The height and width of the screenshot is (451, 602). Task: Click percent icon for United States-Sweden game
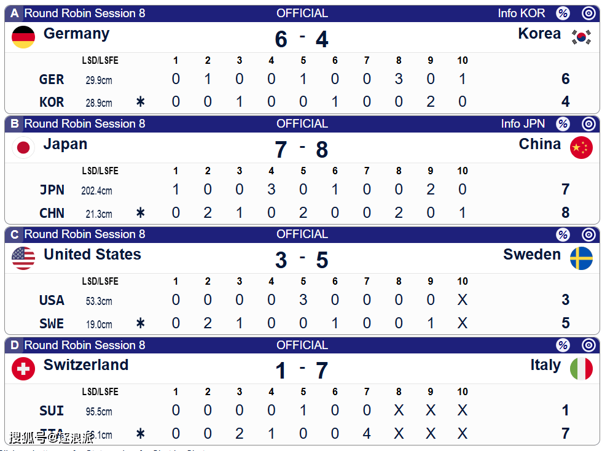pos(563,234)
